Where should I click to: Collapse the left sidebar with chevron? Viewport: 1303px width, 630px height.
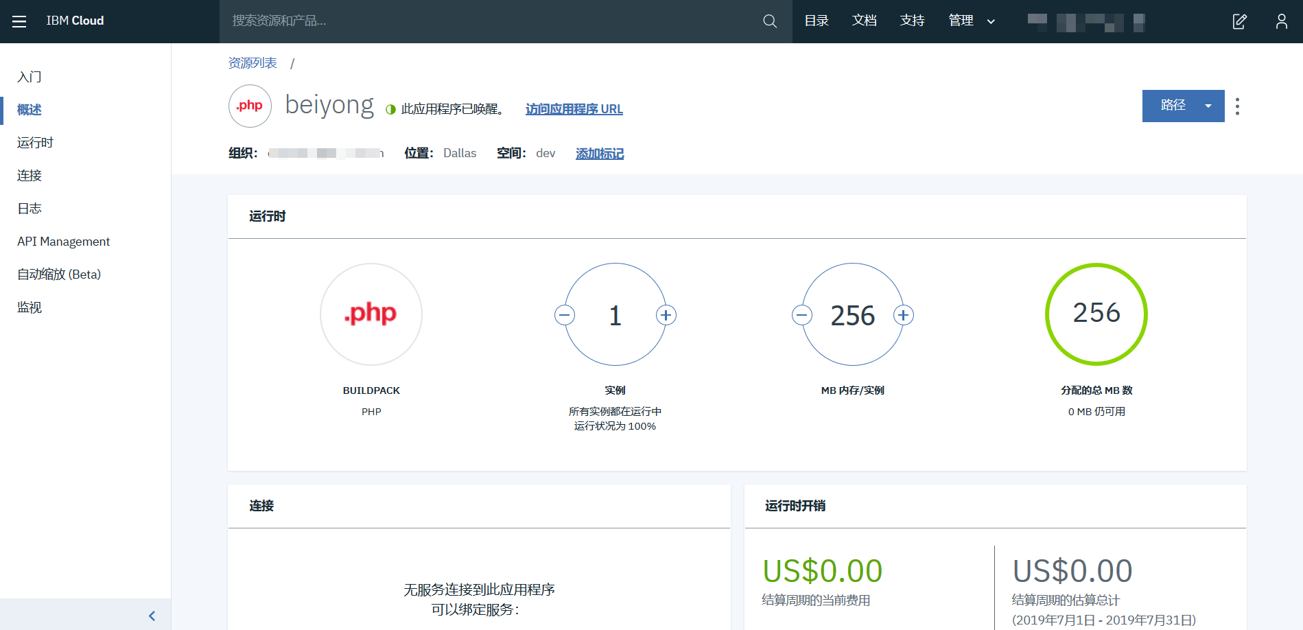coord(152,616)
